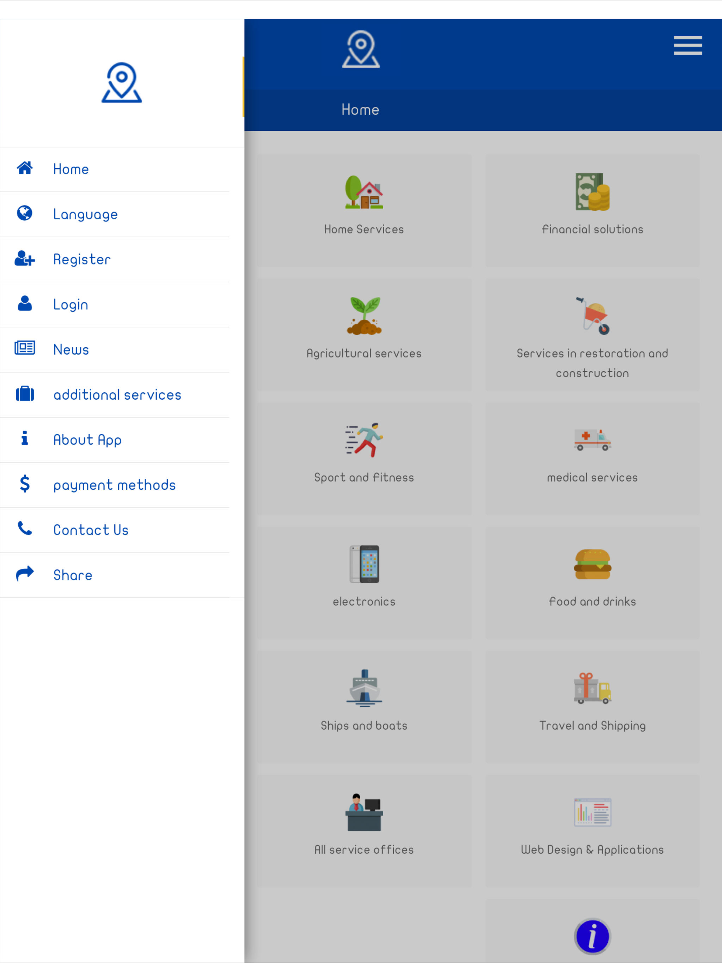Open additional services menu item
Viewport: 722px width, 963px height.
click(x=117, y=395)
